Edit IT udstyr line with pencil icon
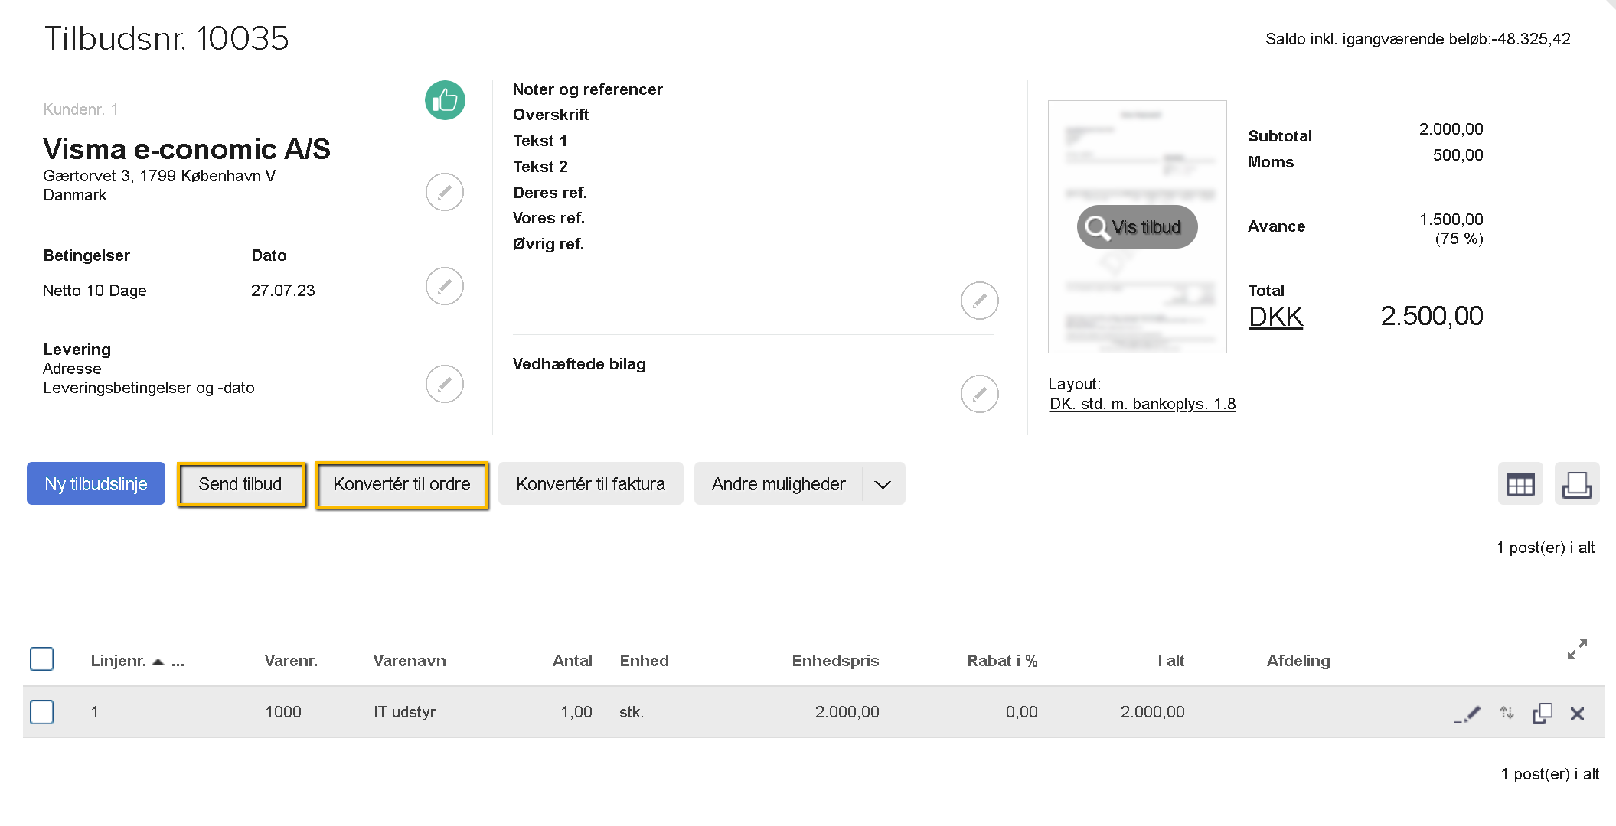This screenshot has width=1616, height=826. click(x=1467, y=714)
